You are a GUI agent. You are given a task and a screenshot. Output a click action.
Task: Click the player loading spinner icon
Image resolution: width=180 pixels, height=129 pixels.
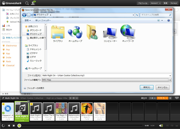pyautogui.click(x=3, y=125)
